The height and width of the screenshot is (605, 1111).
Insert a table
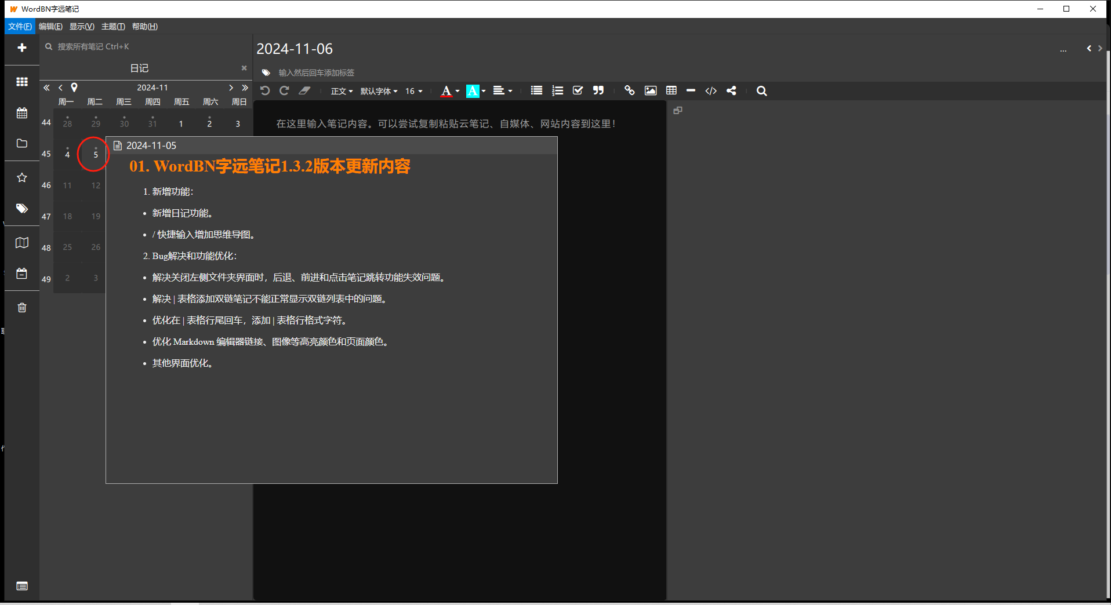point(671,90)
